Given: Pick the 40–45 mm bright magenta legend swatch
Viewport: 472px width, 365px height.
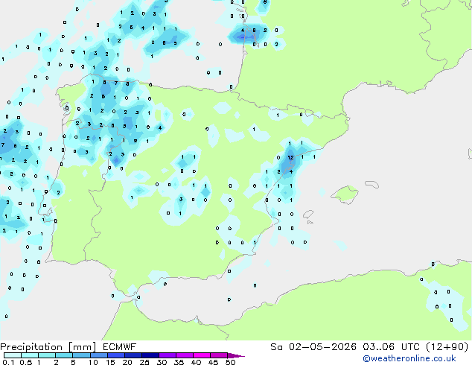Looking at the screenshot, I should 202,355.
